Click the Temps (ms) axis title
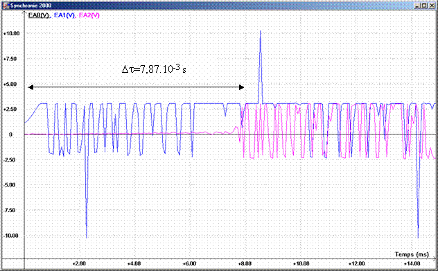Viewport: 438px width, 271px height. 412,254
